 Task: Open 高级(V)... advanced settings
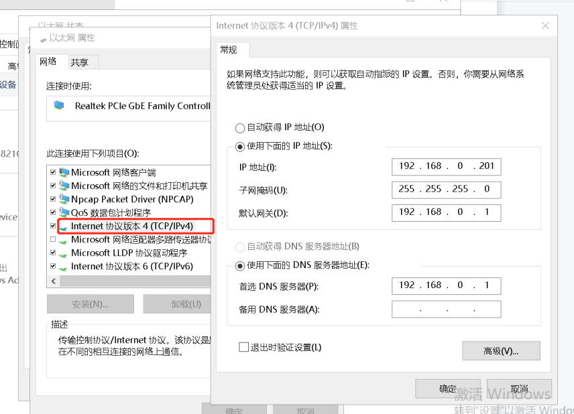point(501,351)
